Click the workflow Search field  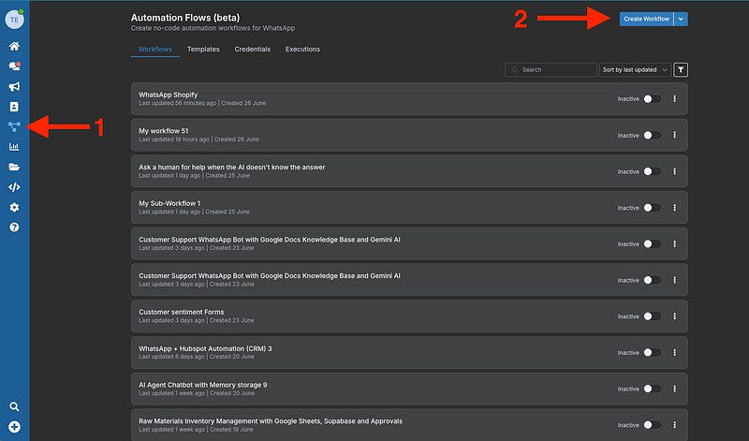point(554,69)
